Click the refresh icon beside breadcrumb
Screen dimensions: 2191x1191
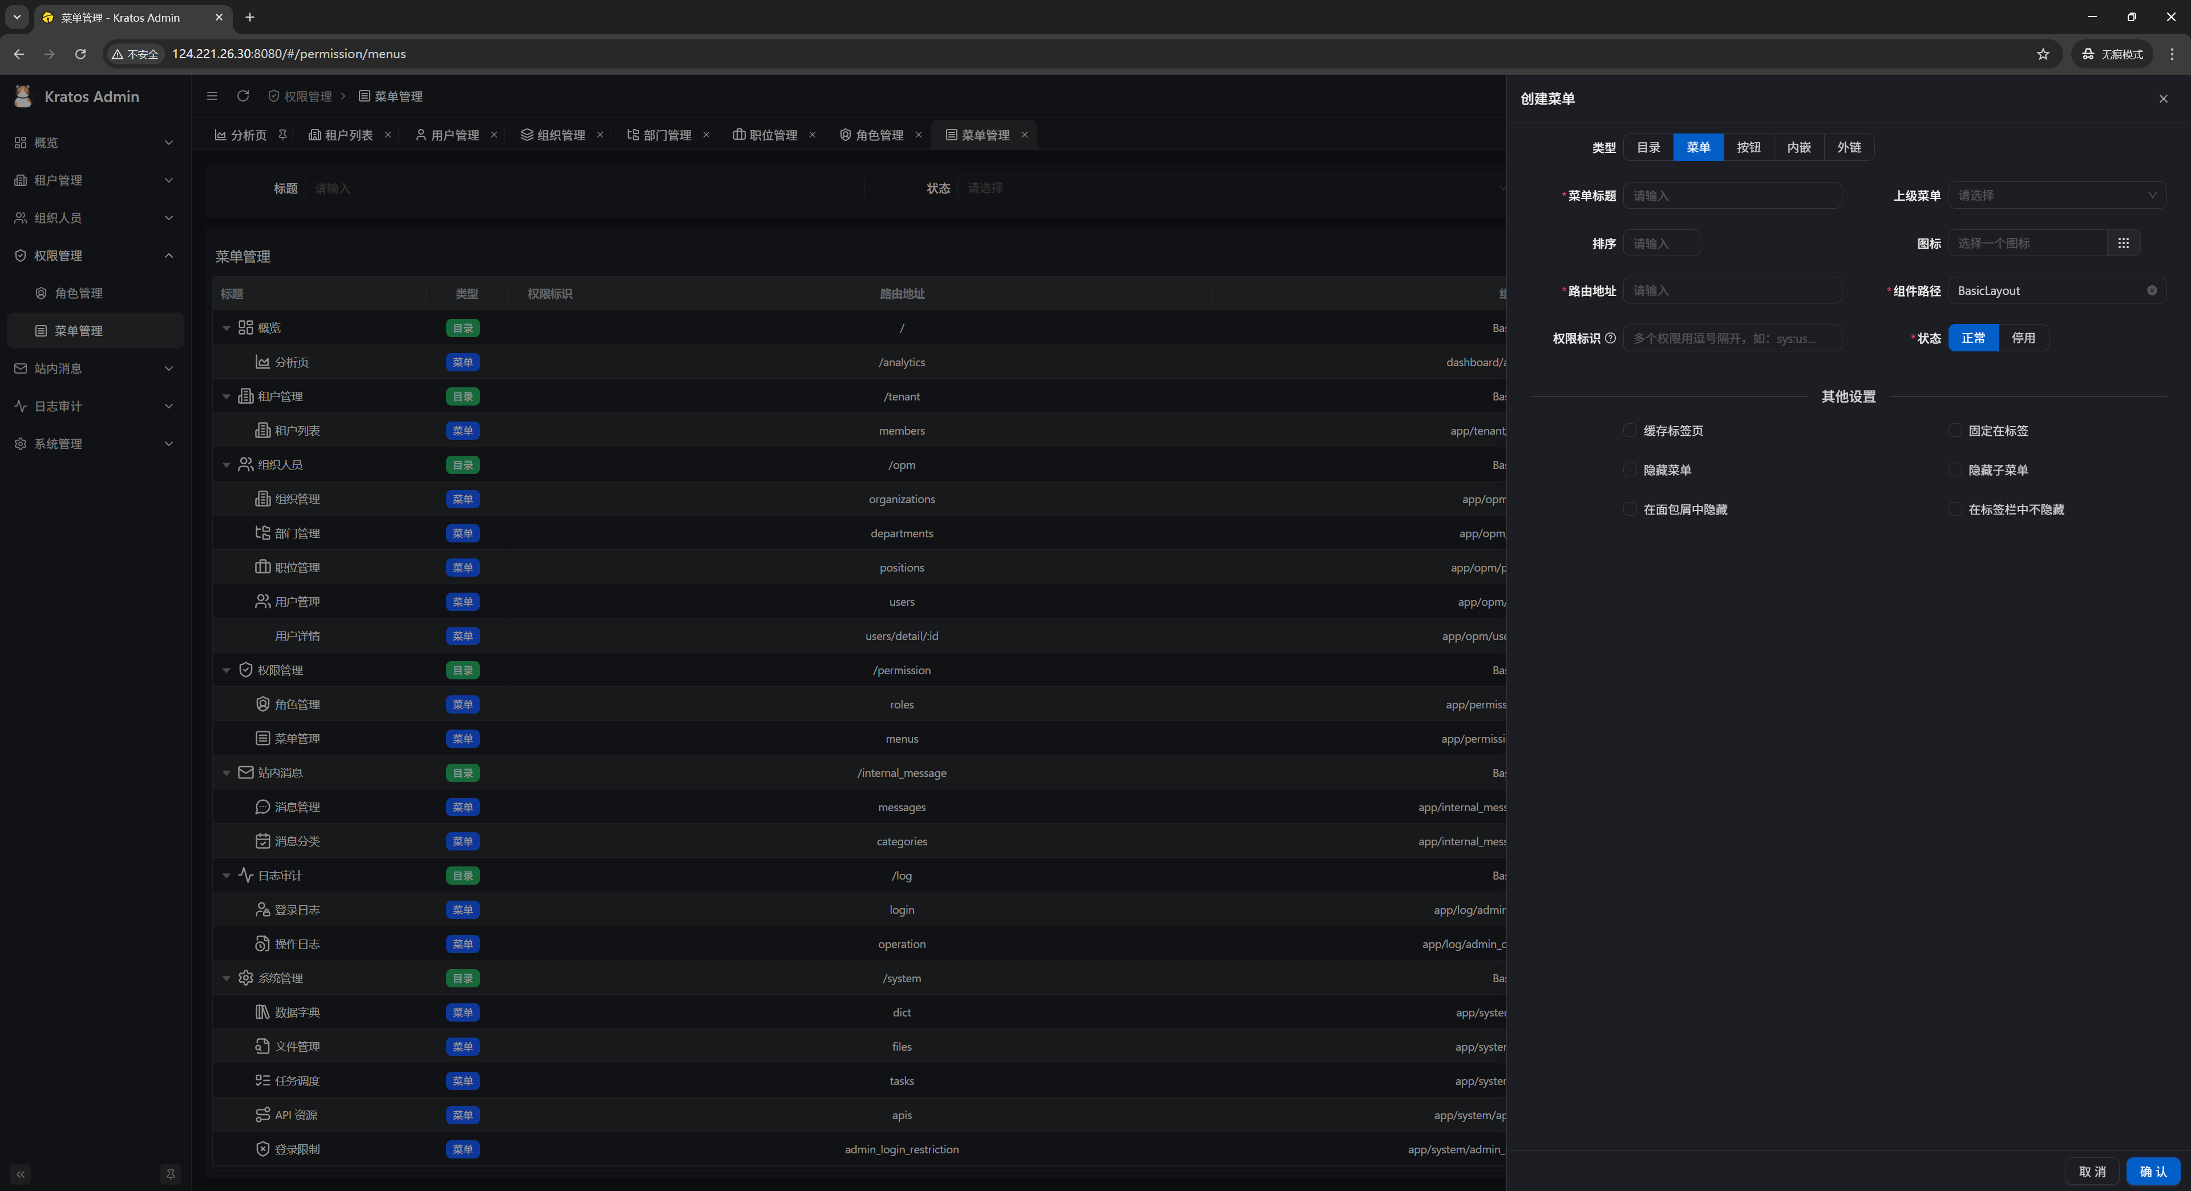pos(243,96)
